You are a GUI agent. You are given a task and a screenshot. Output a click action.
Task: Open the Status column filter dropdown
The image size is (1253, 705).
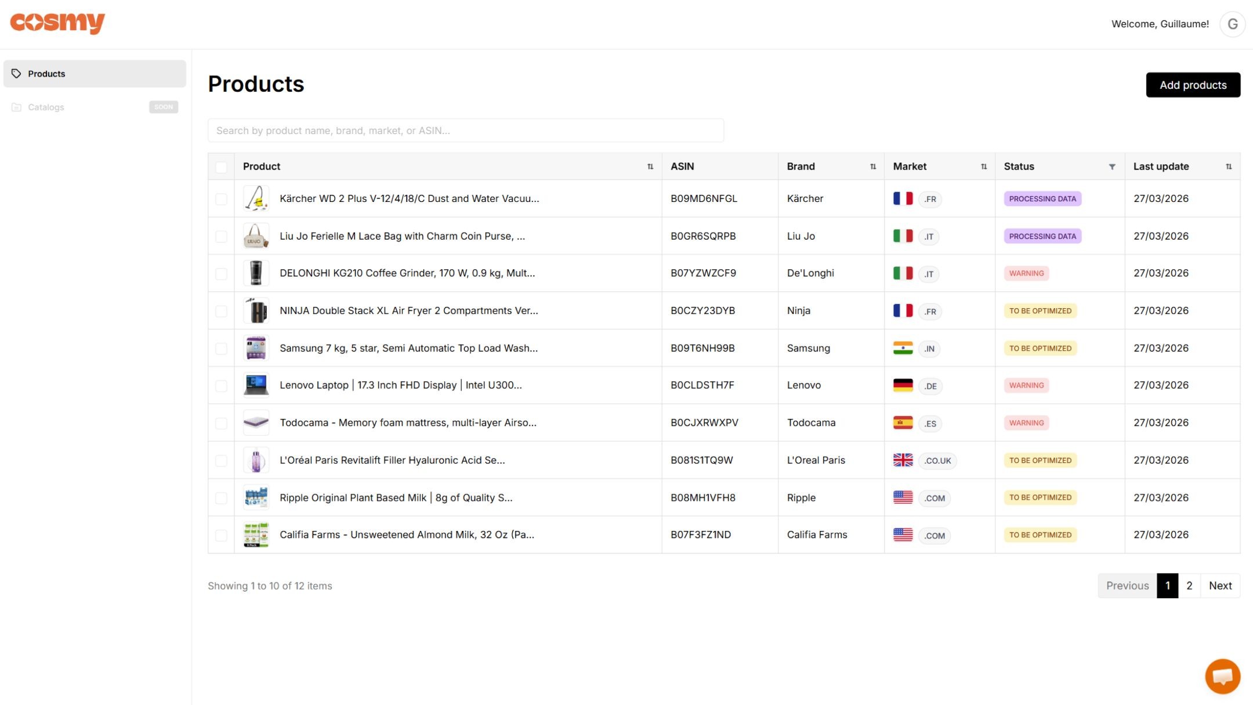tap(1112, 167)
